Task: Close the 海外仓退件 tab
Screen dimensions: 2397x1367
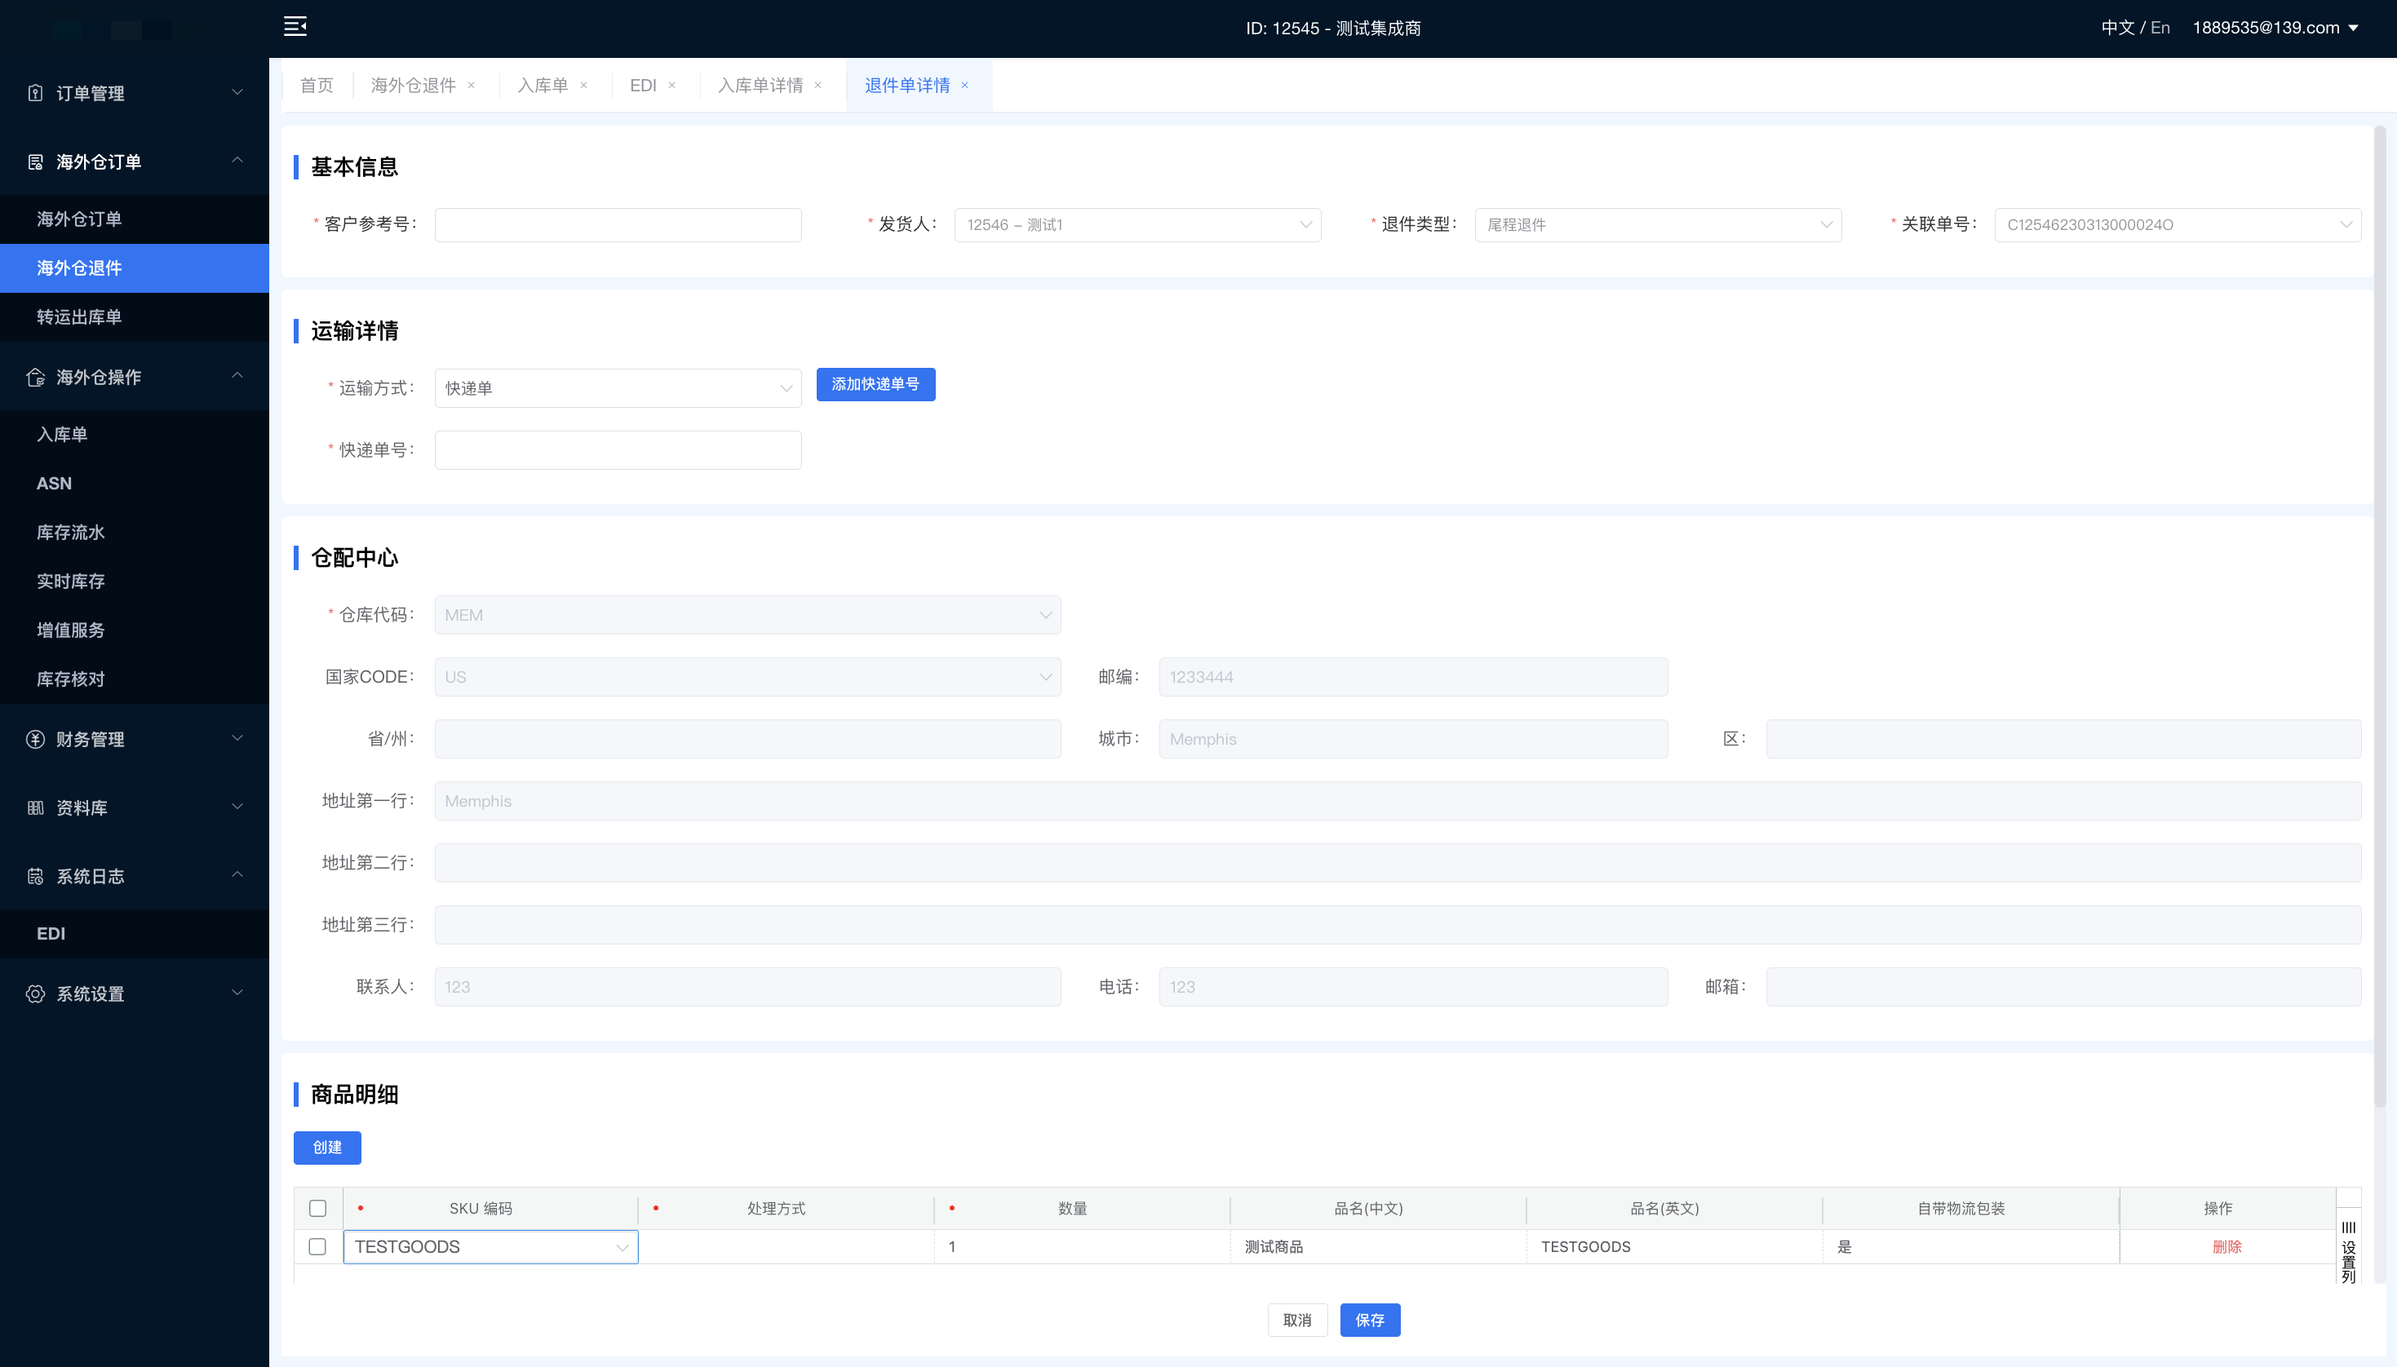Action: (472, 86)
